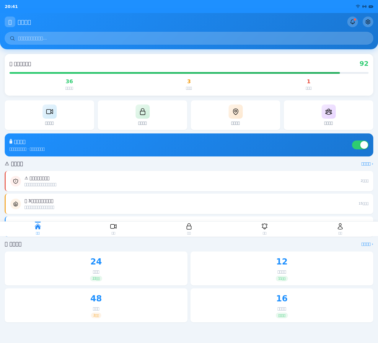Open settings with header gear icon

(x=368, y=22)
